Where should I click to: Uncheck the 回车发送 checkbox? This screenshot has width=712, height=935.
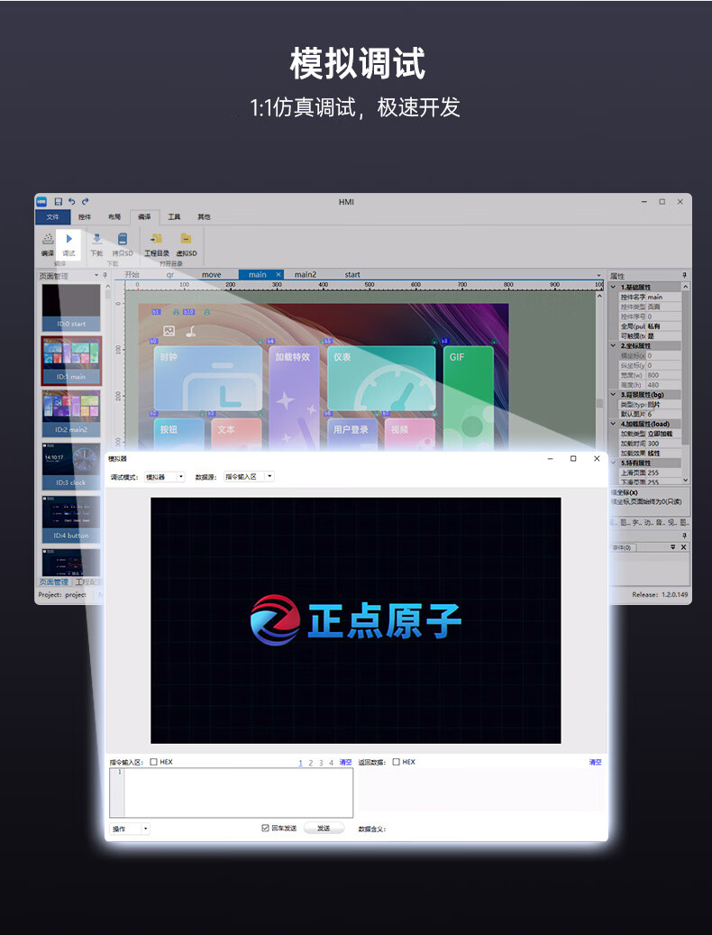[x=265, y=829]
